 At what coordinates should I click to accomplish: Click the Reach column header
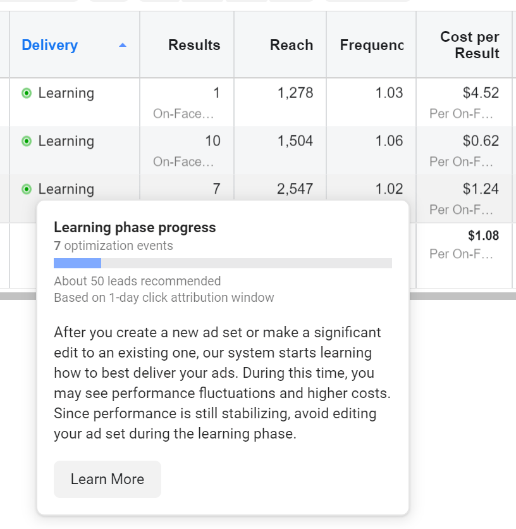pyautogui.click(x=291, y=46)
